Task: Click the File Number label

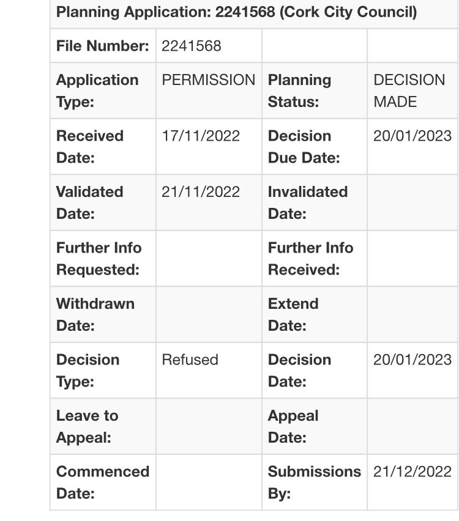Action: point(102,46)
